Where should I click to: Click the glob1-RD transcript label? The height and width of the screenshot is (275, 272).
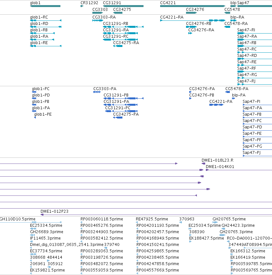pyautogui.click(x=39, y=24)
